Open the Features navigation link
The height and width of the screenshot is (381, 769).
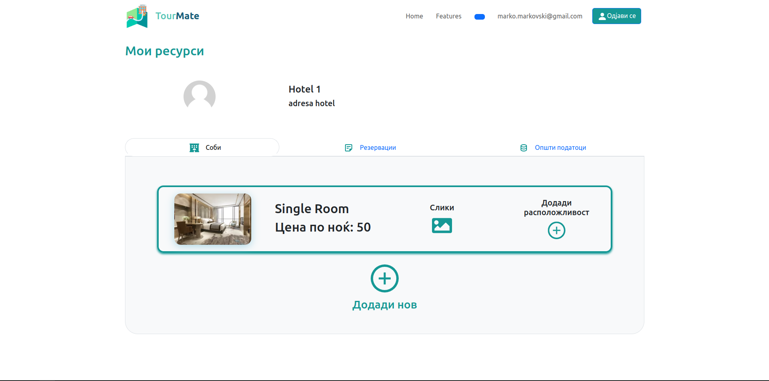[448, 16]
